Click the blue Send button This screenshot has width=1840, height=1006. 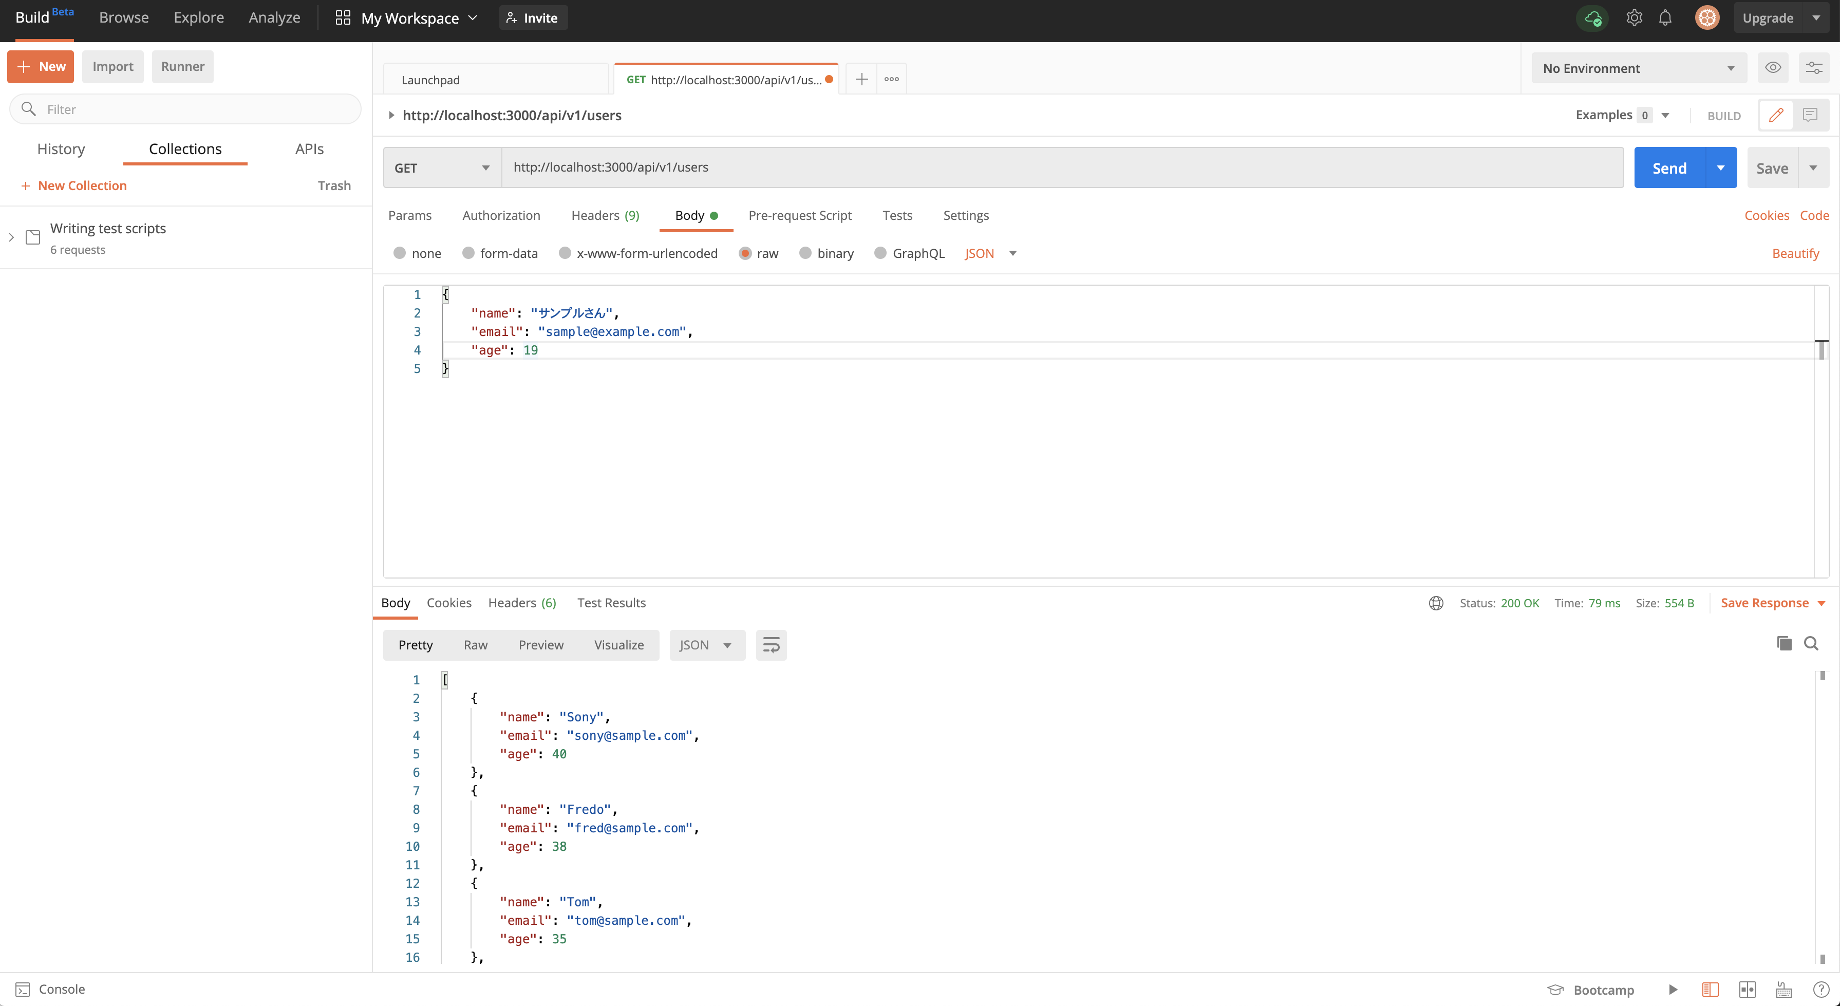pos(1668,168)
